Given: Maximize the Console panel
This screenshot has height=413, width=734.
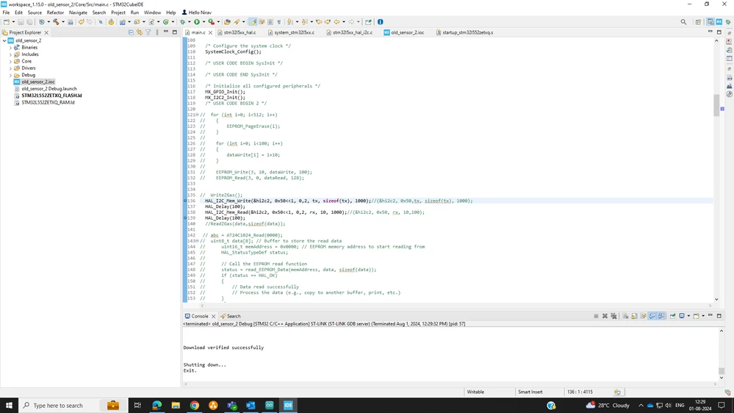Looking at the screenshot, I should tap(719, 316).
